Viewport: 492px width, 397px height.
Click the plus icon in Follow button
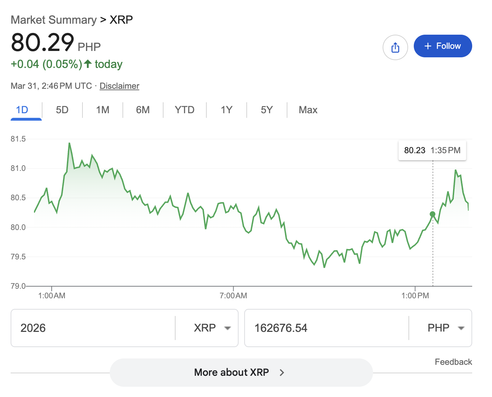point(428,46)
